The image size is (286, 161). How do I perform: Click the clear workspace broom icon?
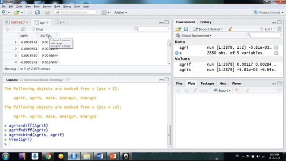tap(230, 29)
